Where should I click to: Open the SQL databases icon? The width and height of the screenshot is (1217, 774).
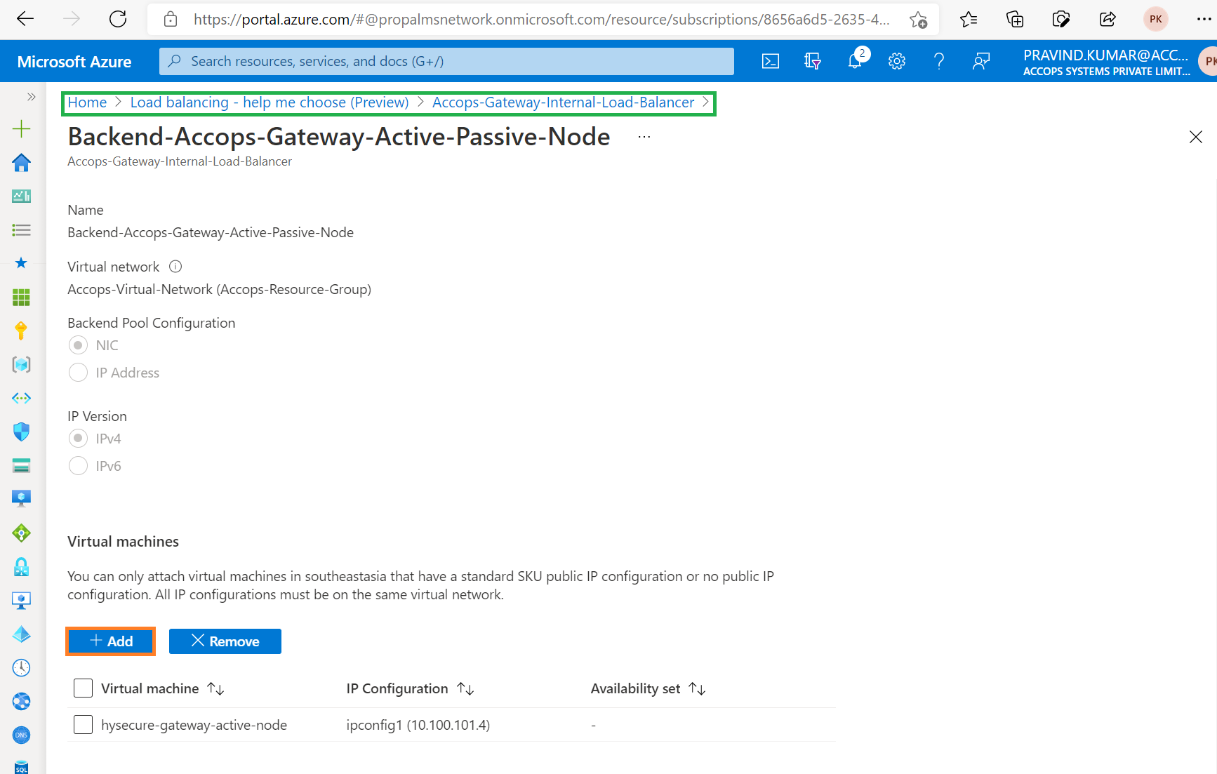(22, 767)
